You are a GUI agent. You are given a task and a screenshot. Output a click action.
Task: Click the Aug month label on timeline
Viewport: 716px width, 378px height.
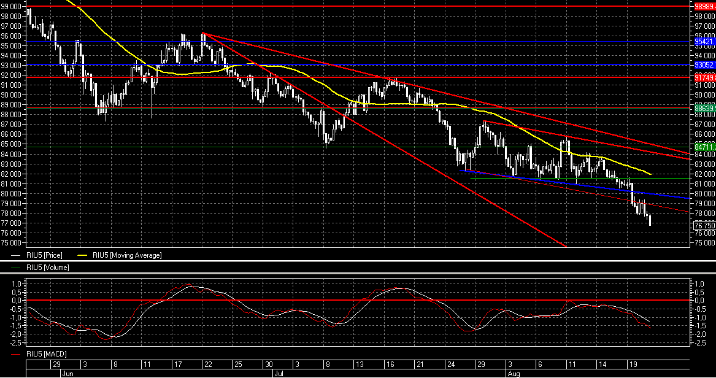pos(512,372)
